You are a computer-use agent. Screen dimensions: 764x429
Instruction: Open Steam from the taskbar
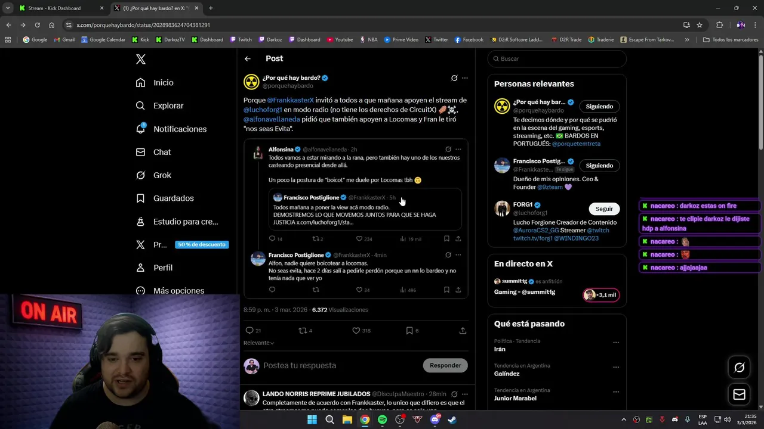tap(452, 419)
